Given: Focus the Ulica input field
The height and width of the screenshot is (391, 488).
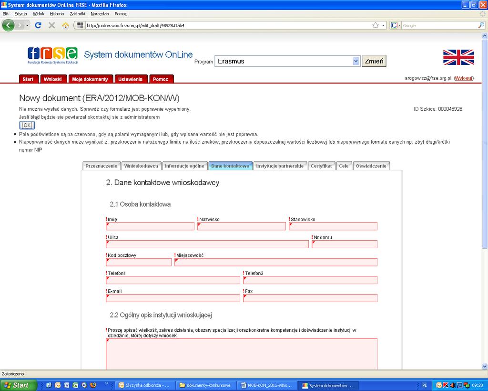Looking at the screenshot, I should [207, 244].
